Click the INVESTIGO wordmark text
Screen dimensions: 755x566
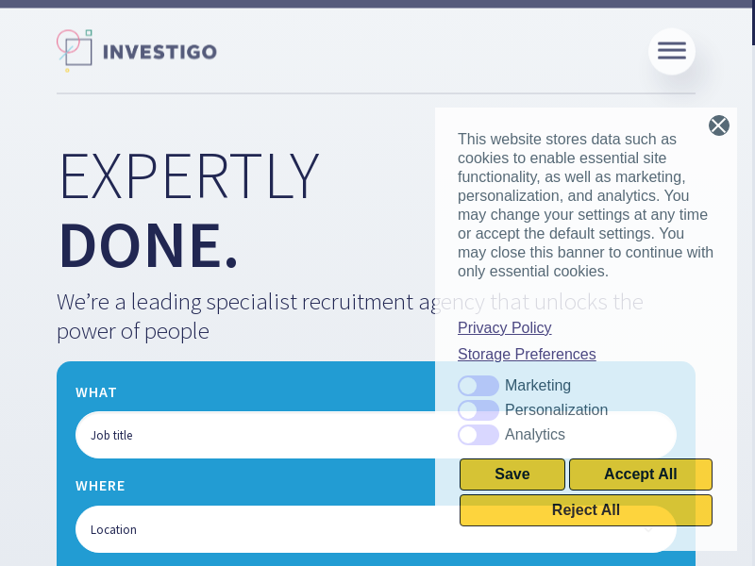[x=159, y=52]
